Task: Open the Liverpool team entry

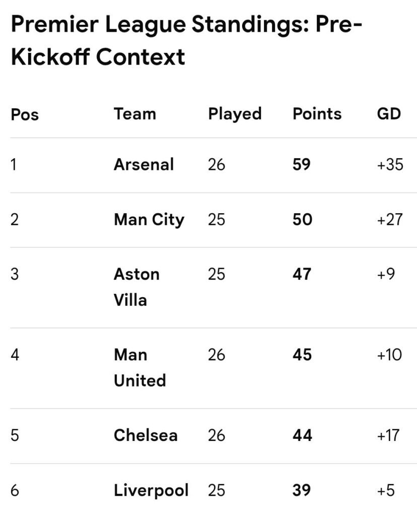Action: pyautogui.click(x=151, y=490)
